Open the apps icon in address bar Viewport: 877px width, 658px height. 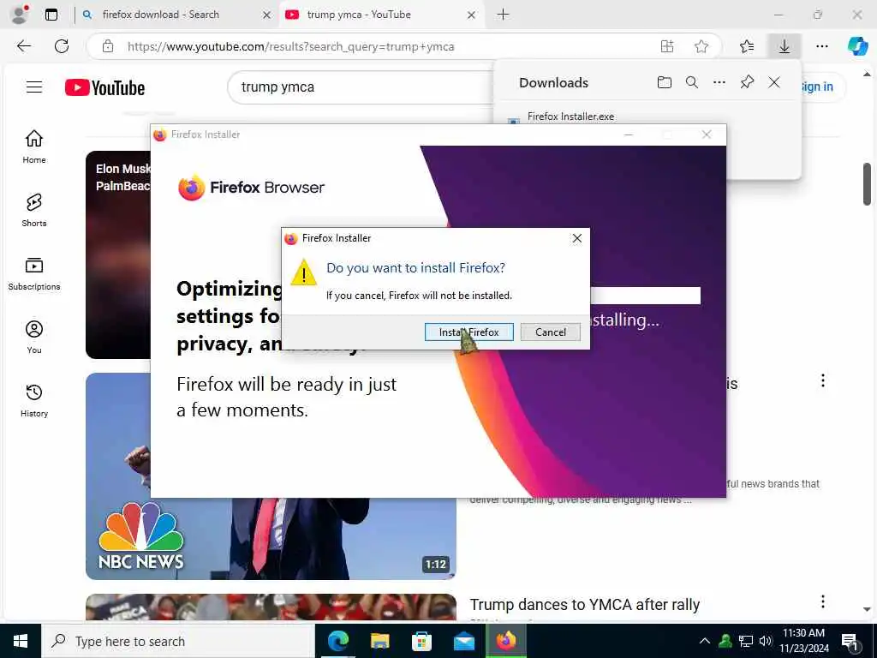667,46
